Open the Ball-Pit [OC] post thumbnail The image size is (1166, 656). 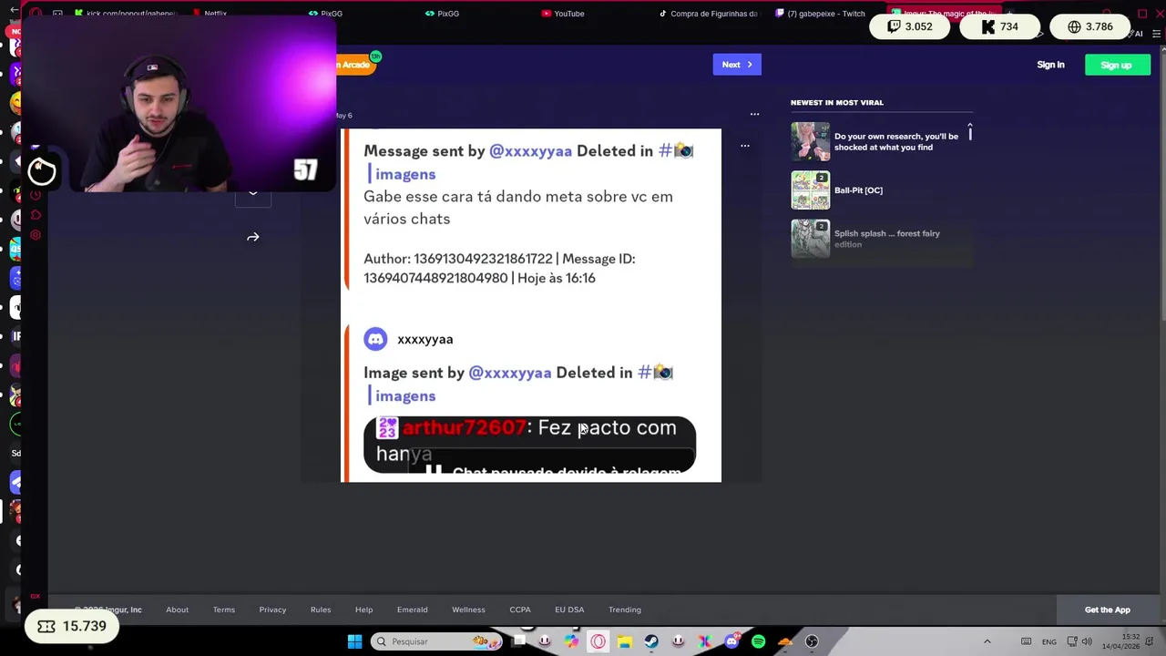point(810,190)
